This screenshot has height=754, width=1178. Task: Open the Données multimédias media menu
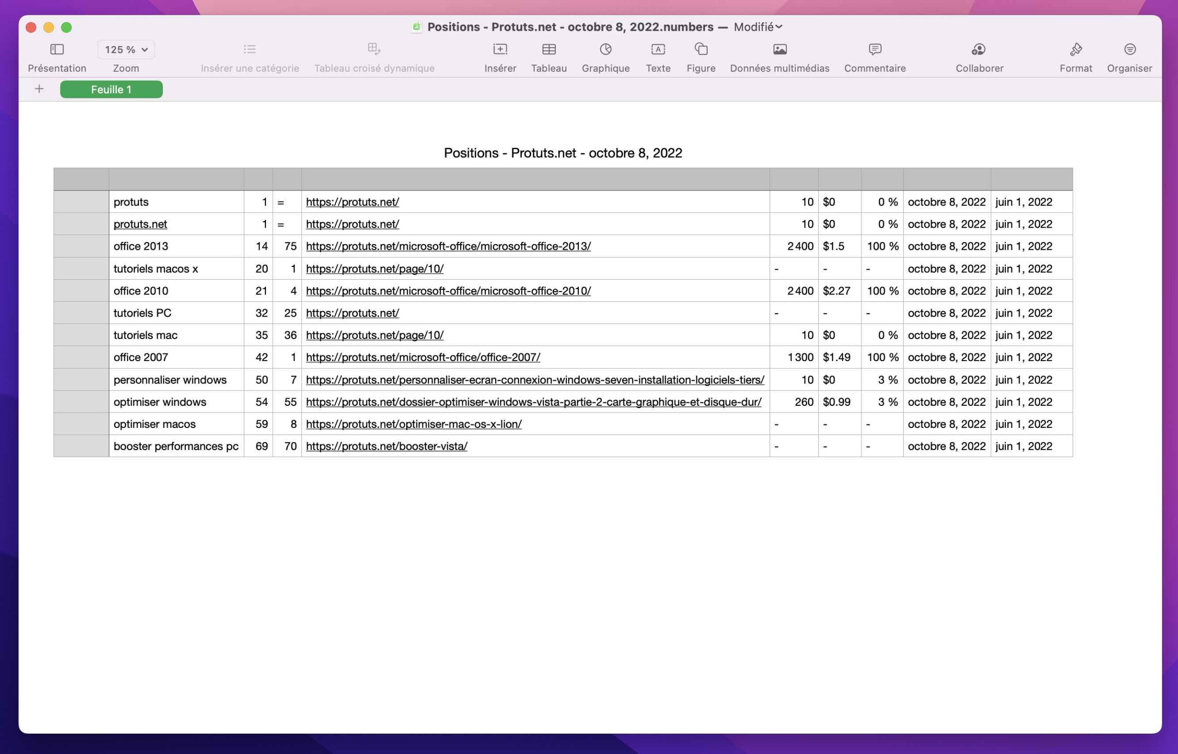780,49
